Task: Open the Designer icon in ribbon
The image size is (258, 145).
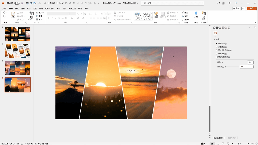Action: coord(204,14)
